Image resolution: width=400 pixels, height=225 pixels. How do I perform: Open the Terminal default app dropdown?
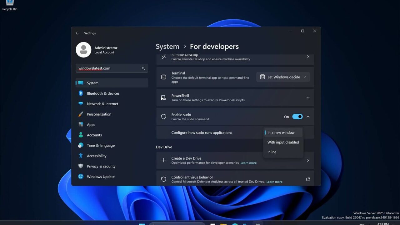(283, 77)
